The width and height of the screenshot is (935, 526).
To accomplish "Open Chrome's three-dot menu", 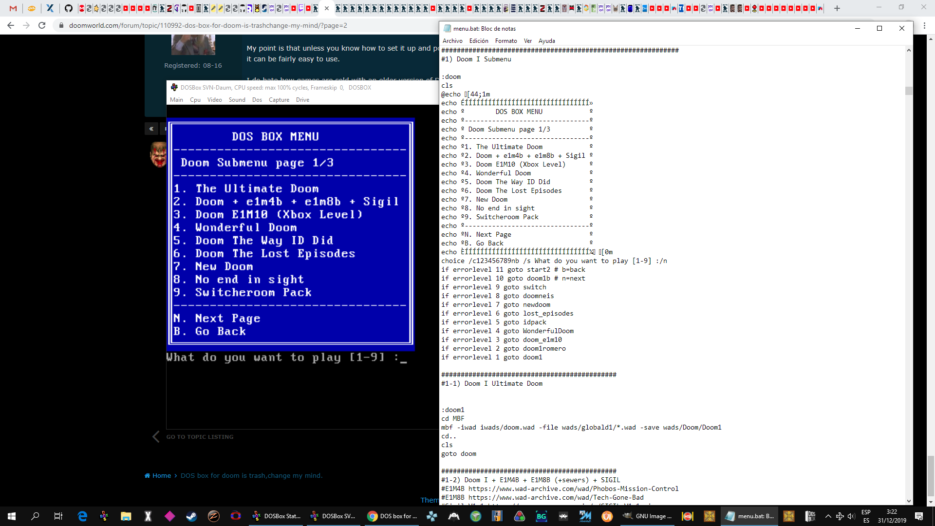I will (924, 25).
